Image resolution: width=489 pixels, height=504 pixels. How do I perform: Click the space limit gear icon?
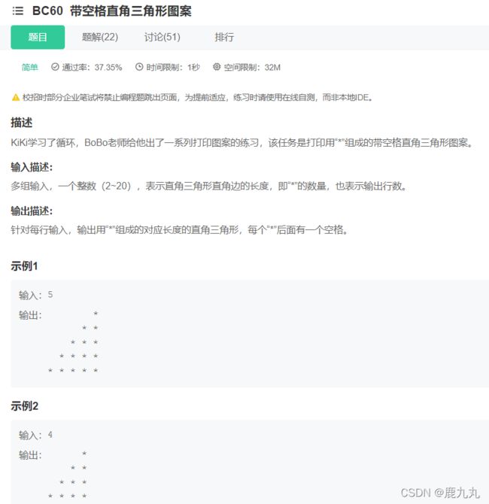coord(217,67)
